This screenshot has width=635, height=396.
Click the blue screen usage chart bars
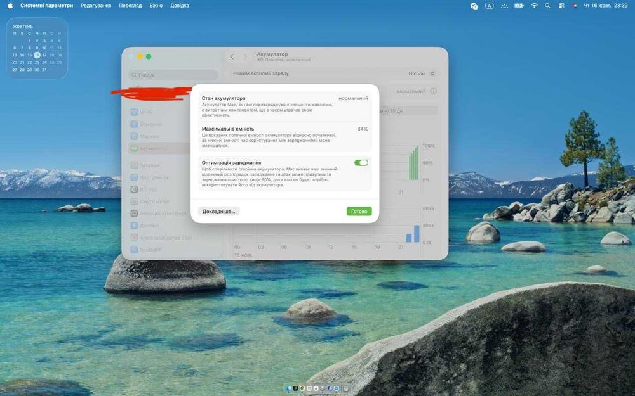[413, 234]
